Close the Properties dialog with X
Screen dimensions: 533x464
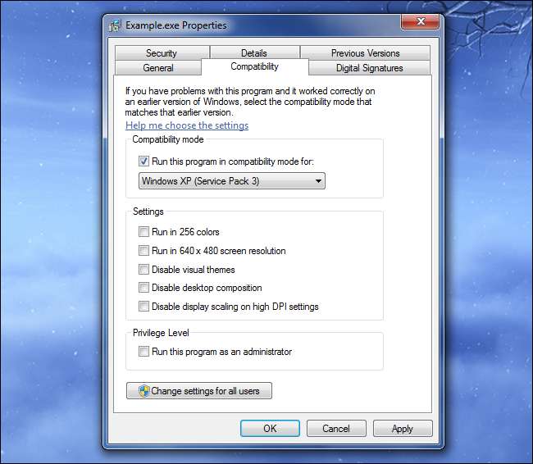pyautogui.click(x=420, y=22)
